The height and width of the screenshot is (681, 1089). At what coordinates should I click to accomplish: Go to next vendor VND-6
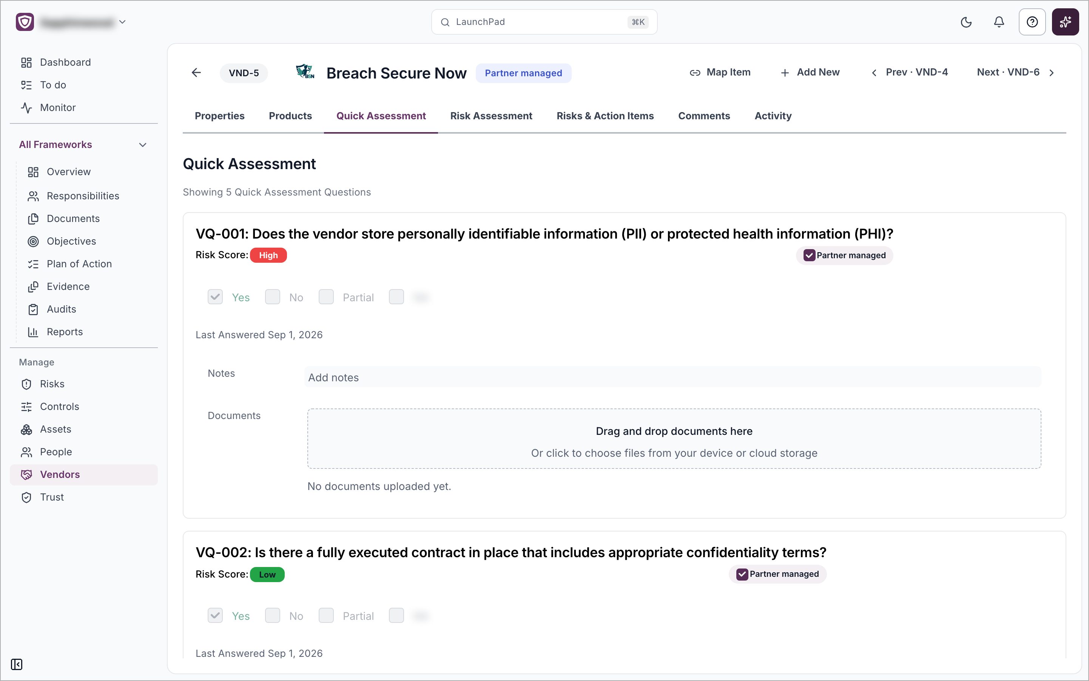coord(1016,72)
